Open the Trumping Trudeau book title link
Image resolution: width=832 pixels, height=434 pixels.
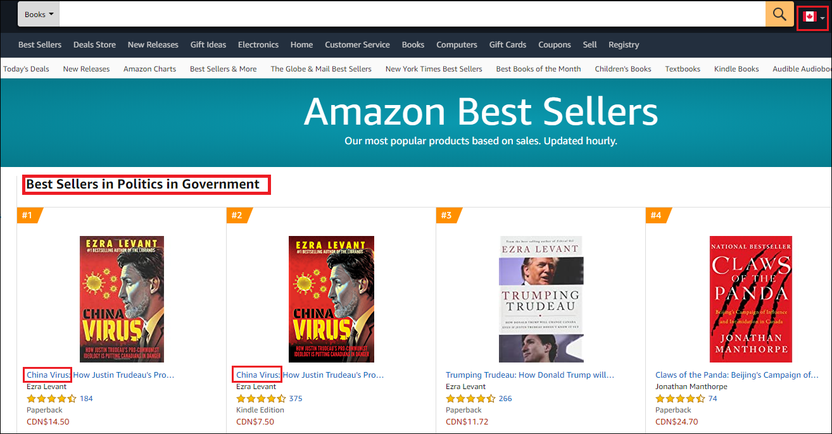point(530,375)
